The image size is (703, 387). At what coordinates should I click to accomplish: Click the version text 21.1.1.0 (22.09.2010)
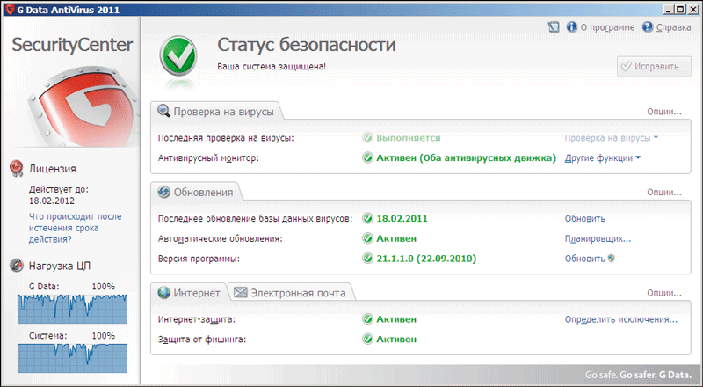[426, 259]
